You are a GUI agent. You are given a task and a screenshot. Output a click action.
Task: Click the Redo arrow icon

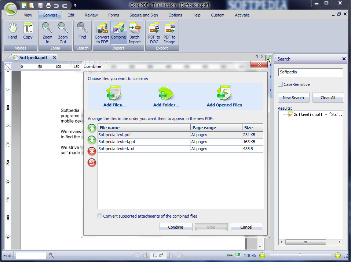click(65, 6)
